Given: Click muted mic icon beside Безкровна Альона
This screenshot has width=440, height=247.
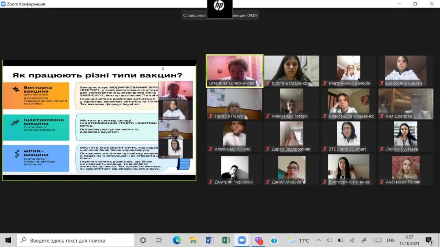Looking at the screenshot, I should coord(382,83).
